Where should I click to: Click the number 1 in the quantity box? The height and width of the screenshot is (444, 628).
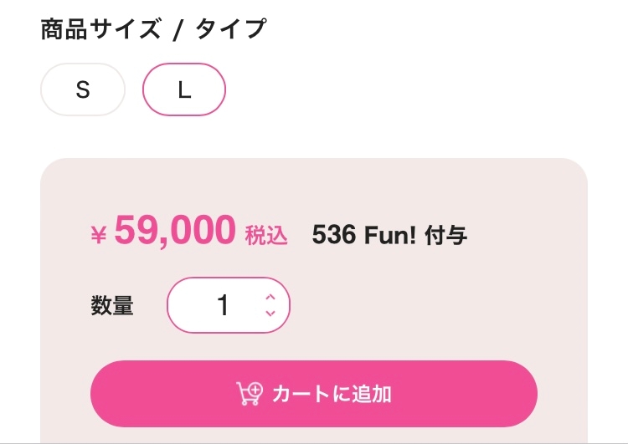(223, 305)
